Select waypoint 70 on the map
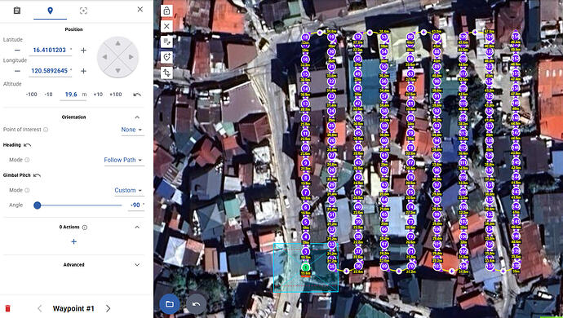The height and width of the screenshot is (318, 563). pyautogui.click(x=410, y=266)
